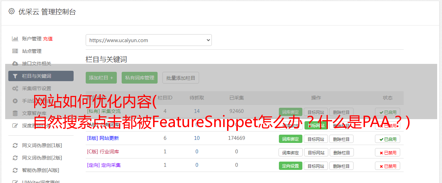
Task: Click 删除栏目 in 行业词库 row
Action: point(341,152)
